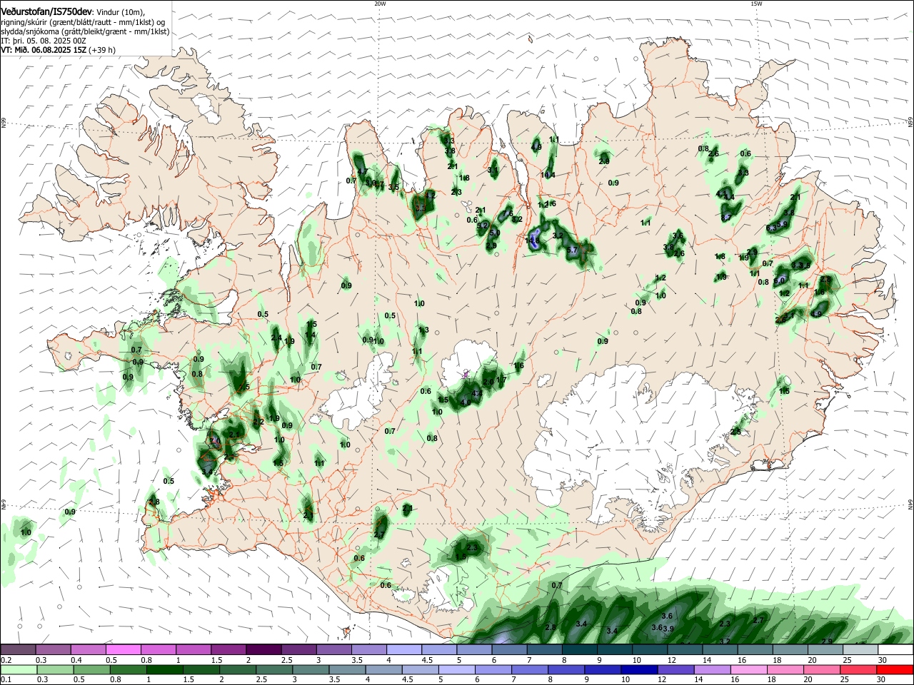Click the bright pink top-row swatch starting at 0.5
The width and height of the screenshot is (914, 685).
(124, 650)
